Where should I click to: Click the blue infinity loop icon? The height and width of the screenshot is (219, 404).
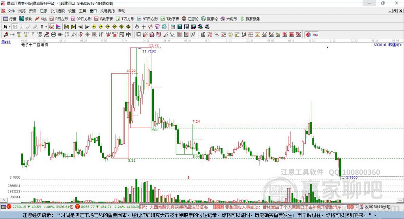pyautogui.click(x=315, y=35)
